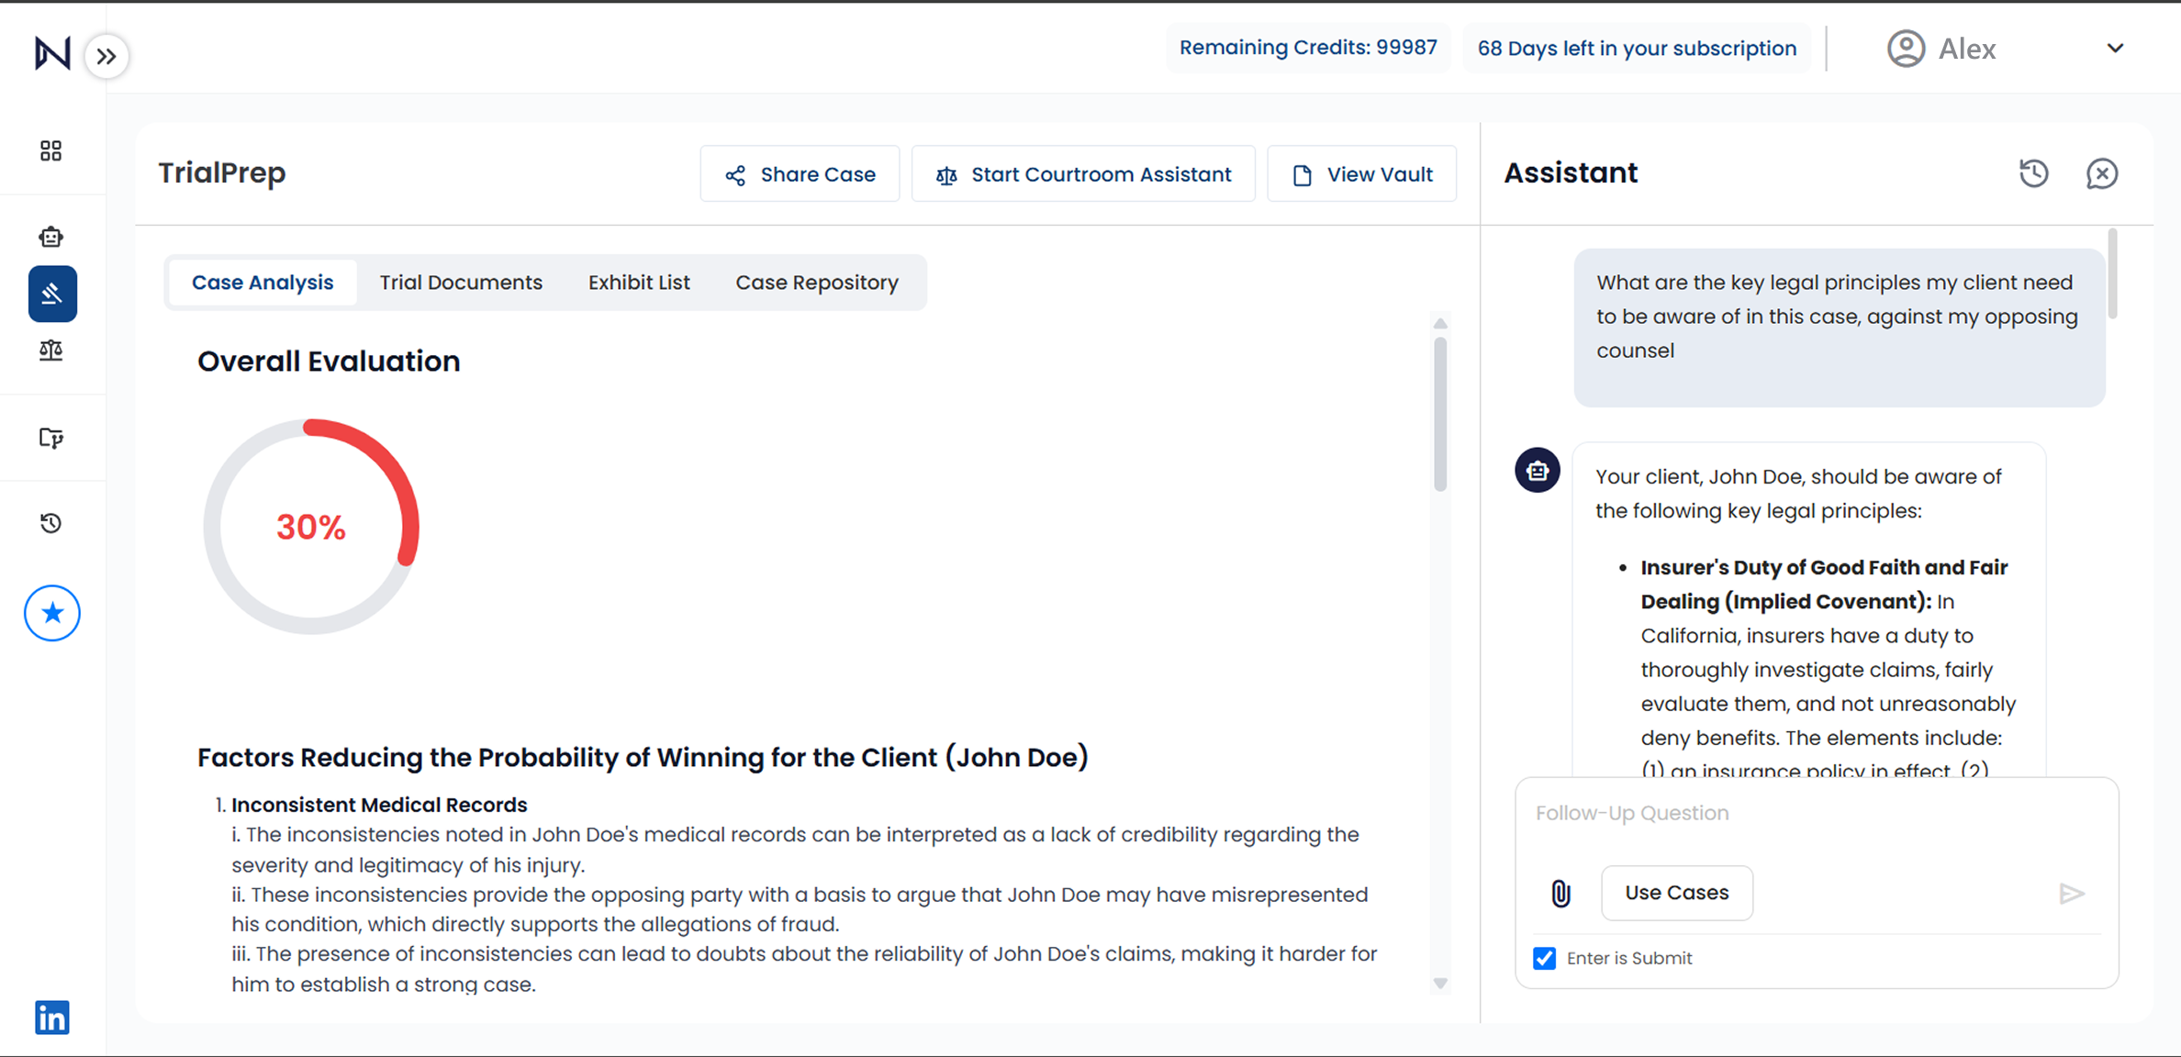Click the 30% overall evaluation progress ring

311,527
